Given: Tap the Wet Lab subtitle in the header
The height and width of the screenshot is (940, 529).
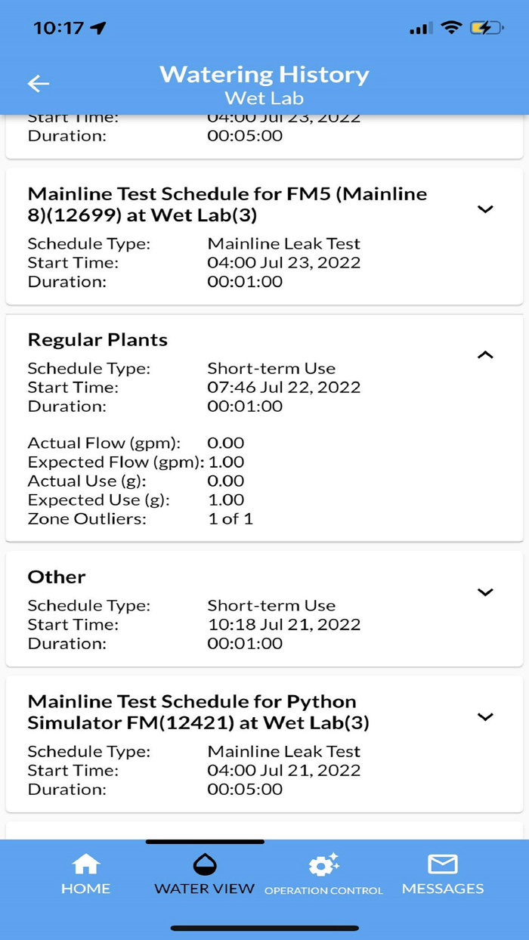Looking at the screenshot, I should coord(264,98).
